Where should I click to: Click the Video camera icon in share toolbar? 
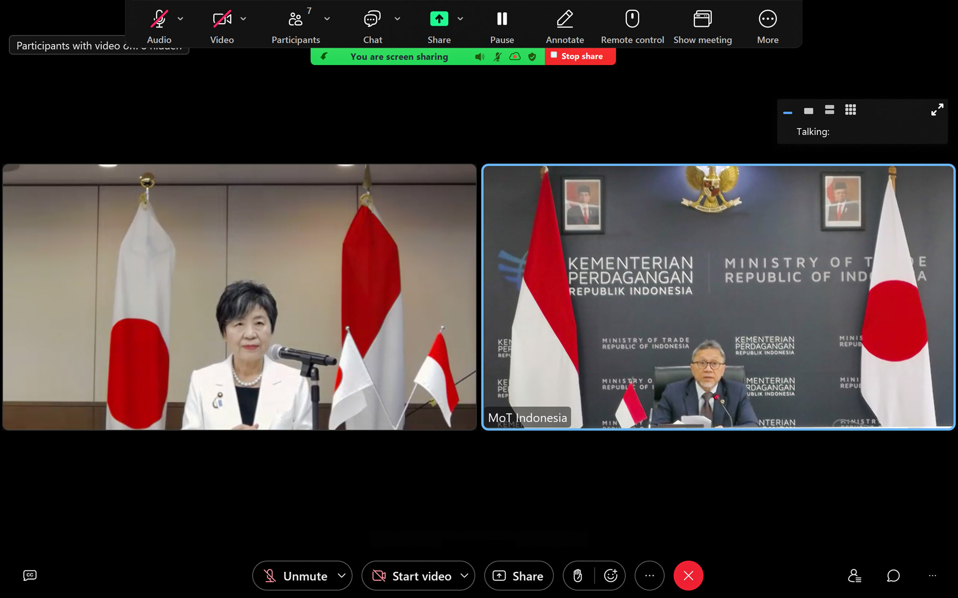222,19
